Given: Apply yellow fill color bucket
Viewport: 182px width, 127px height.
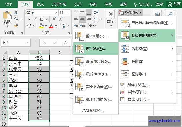Looking at the screenshot, I should click(x=41, y=26).
